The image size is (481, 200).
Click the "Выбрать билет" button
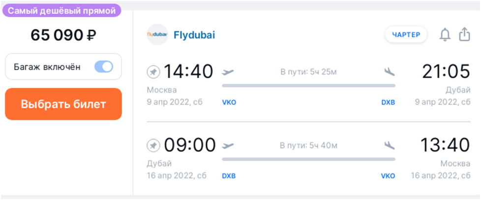click(x=63, y=104)
